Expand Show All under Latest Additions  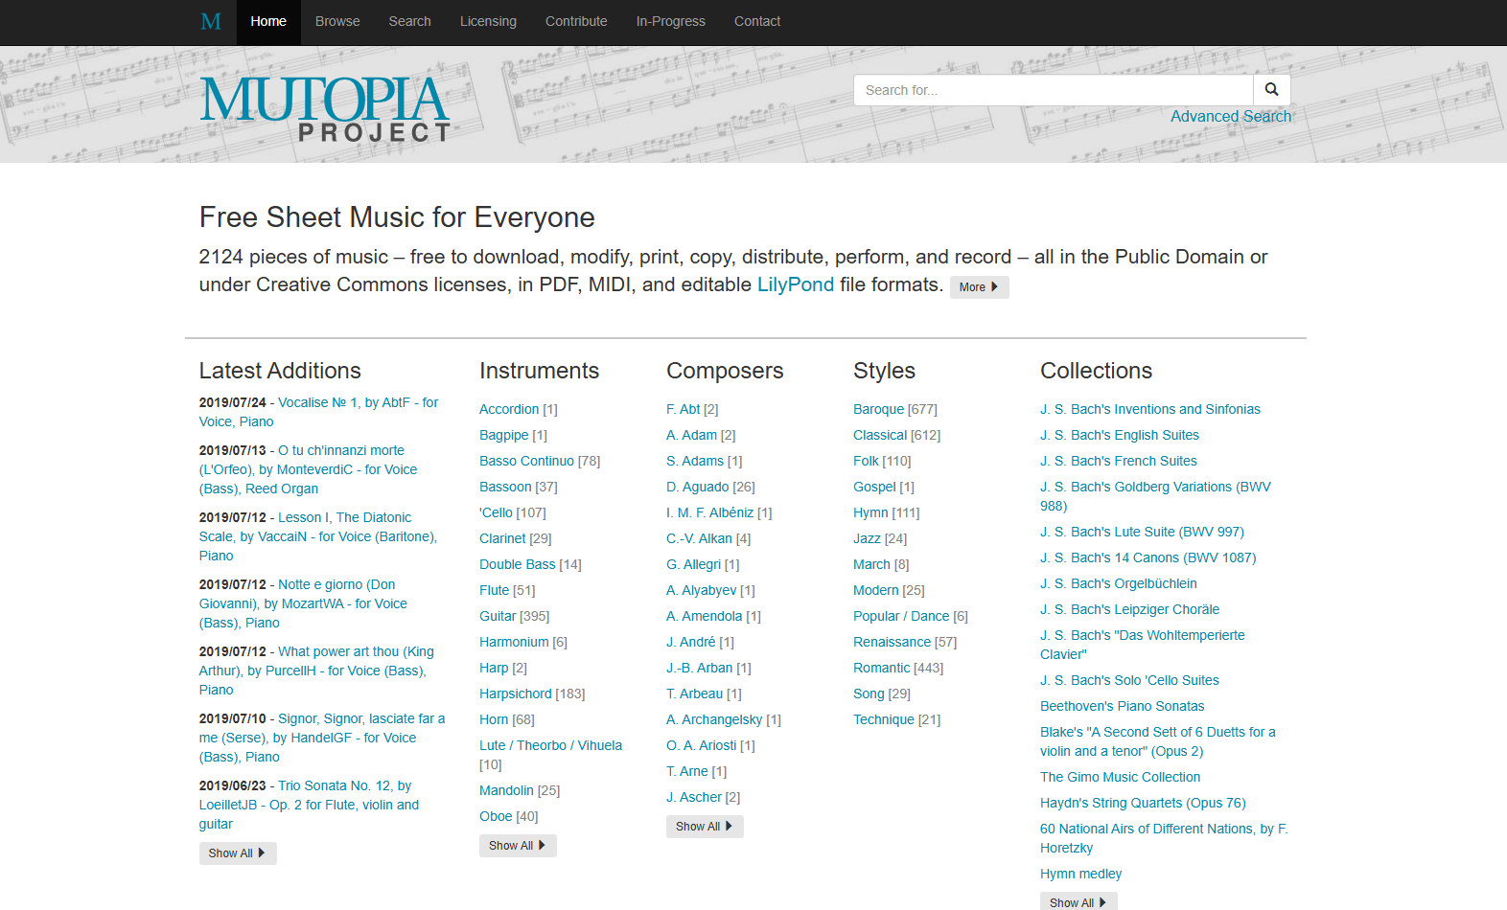tap(238, 853)
